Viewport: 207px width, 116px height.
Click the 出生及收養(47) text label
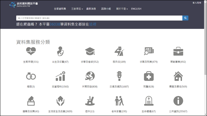pyautogui.click(x=60, y=62)
